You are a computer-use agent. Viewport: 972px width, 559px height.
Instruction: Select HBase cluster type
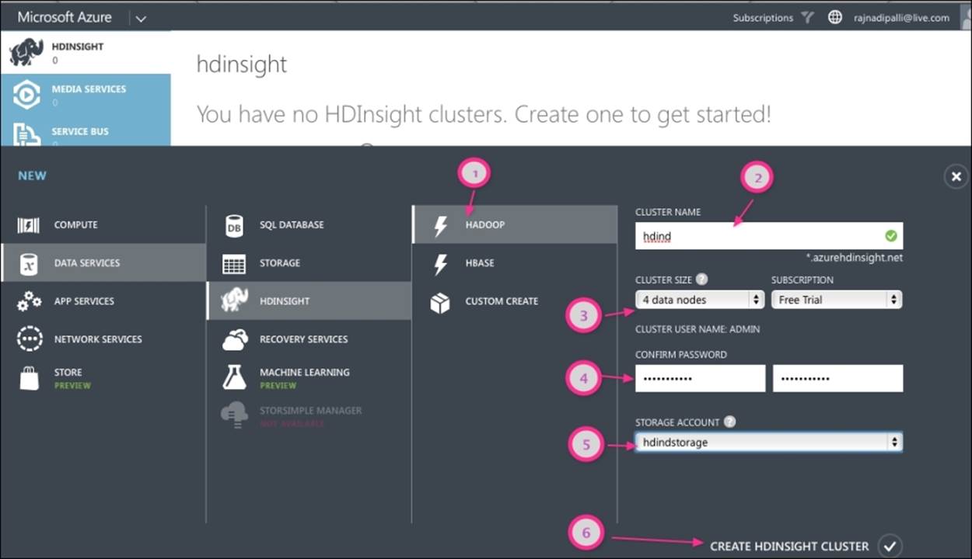514,263
